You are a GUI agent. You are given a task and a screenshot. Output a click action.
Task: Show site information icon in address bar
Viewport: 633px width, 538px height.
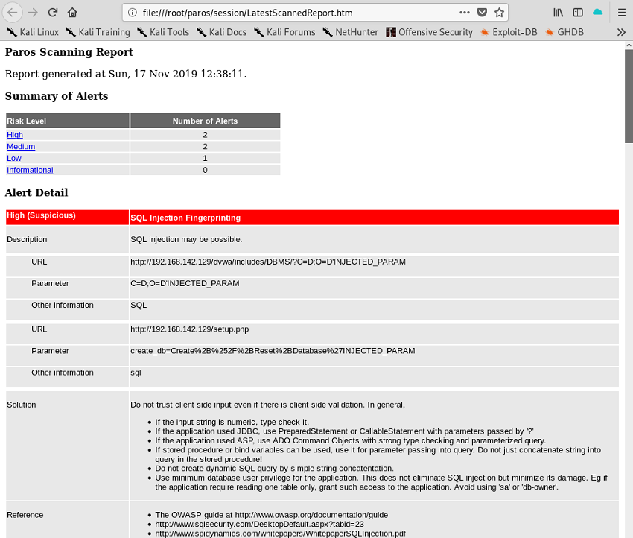pos(132,13)
